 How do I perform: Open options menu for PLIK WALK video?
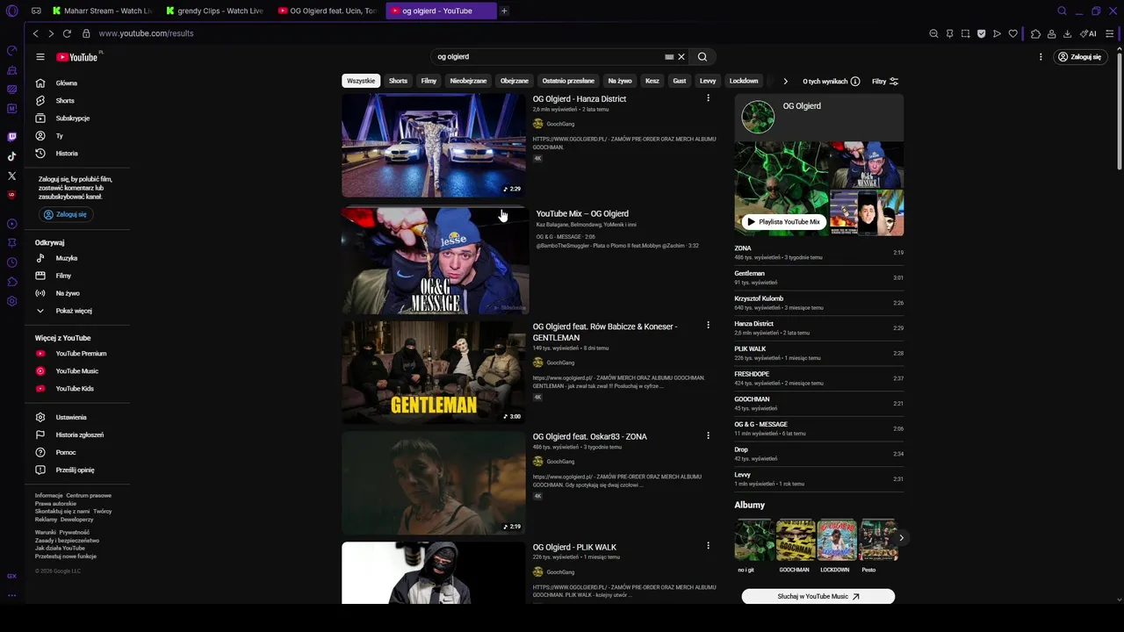click(x=708, y=545)
